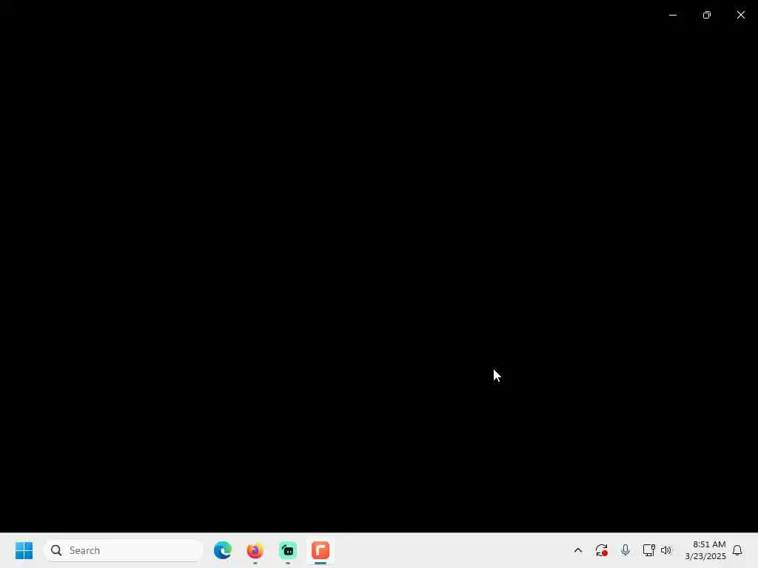Open the Windows Start menu
The height and width of the screenshot is (568, 758).
tap(24, 550)
